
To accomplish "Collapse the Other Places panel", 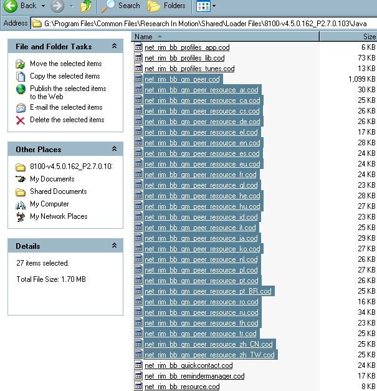I will 114,149.
